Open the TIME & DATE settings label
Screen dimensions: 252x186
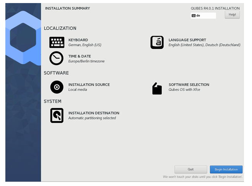pyautogui.click(x=80, y=56)
